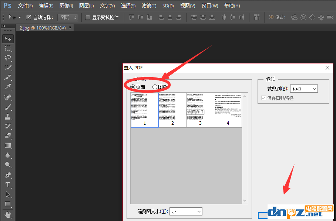Close the 置入 PDF dialog
Image resolution: width=336 pixels, height=221 pixels.
click(327, 68)
